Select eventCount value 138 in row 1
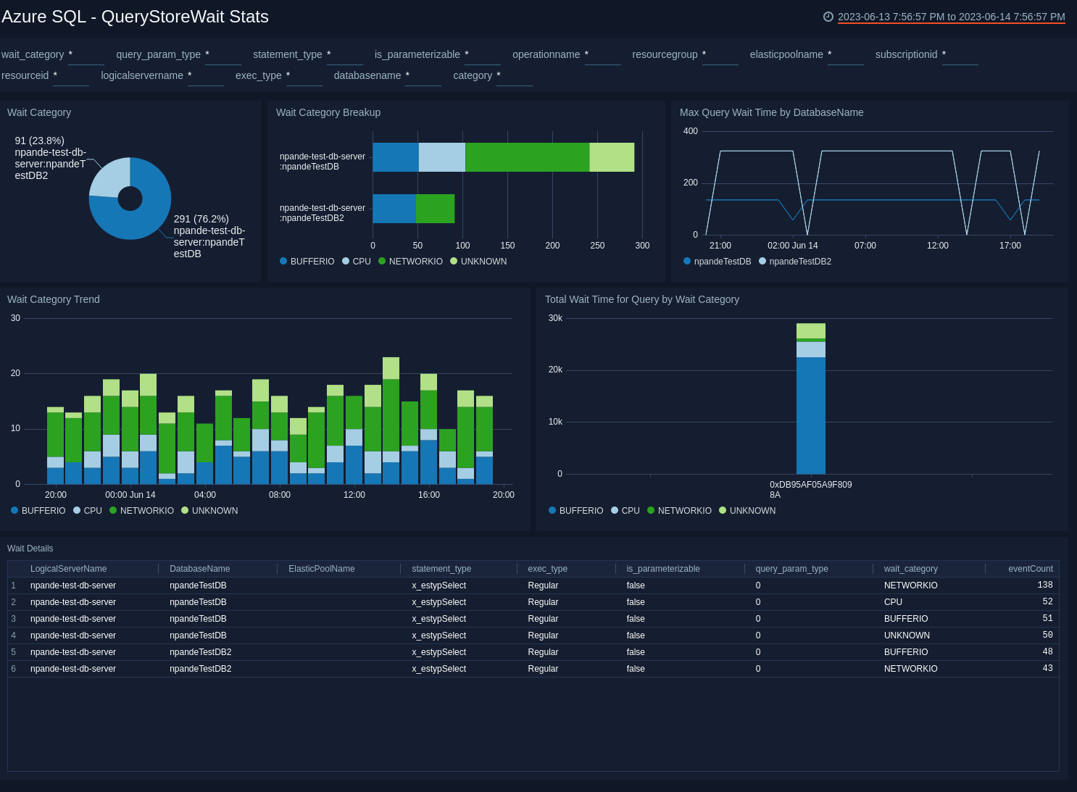The image size is (1077, 792). (1045, 585)
